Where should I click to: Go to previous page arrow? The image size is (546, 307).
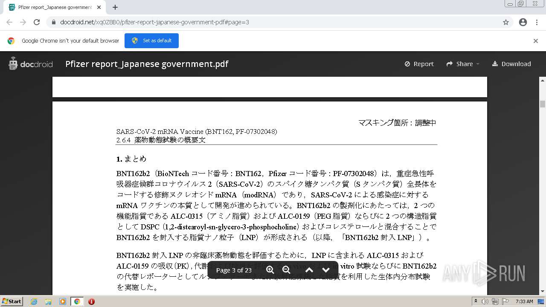click(x=309, y=270)
